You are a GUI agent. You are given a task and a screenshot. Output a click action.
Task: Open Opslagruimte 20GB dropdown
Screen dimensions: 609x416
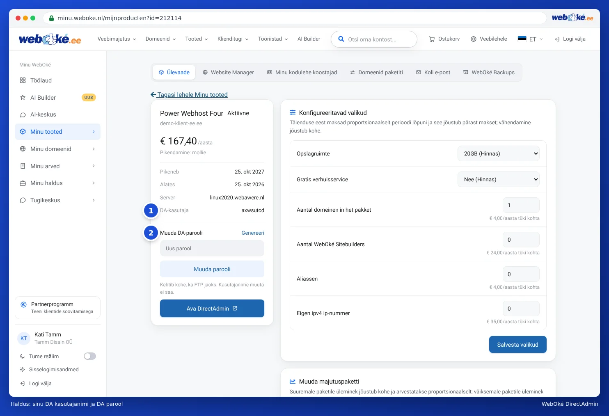pyautogui.click(x=499, y=153)
